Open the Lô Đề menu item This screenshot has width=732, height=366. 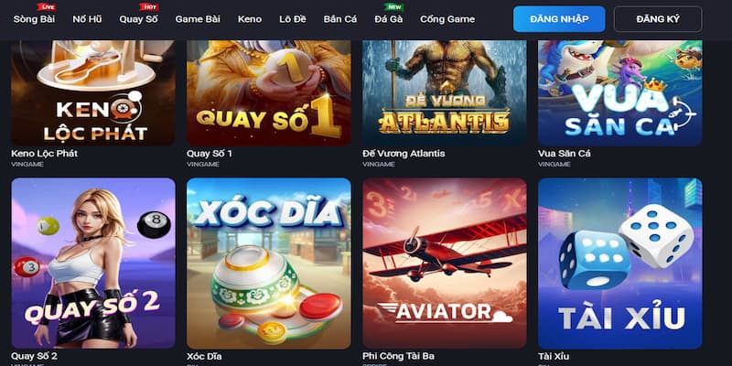(x=293, y=19)
